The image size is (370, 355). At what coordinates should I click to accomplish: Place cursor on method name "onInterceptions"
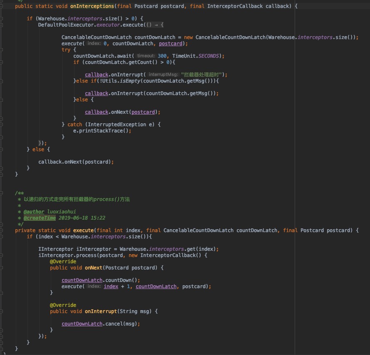[92, 6]
